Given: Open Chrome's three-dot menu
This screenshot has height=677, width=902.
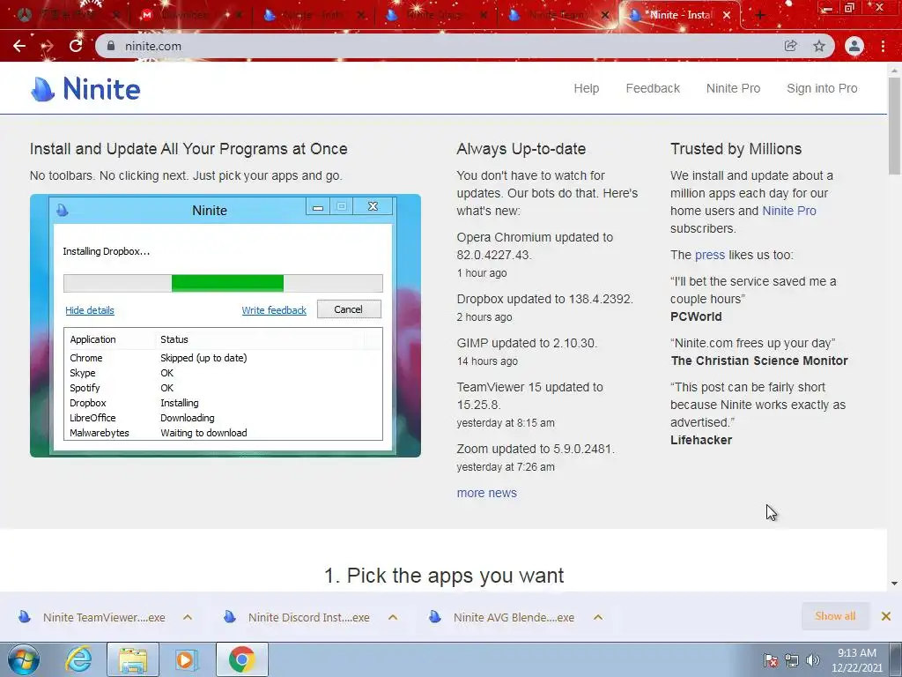Looking at the screenshot, I should [x=883, y=46].
